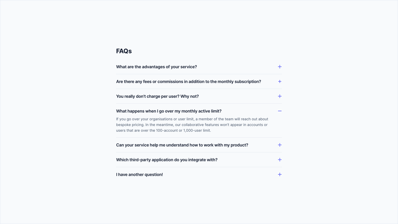Click the plus icon beside the advantages question
Viewport: 398px width, 224px height.
pos(280,67)
